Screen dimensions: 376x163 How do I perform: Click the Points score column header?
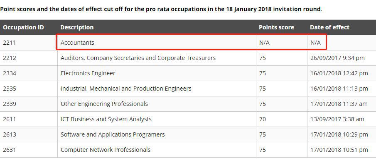(x=276, y=27)
